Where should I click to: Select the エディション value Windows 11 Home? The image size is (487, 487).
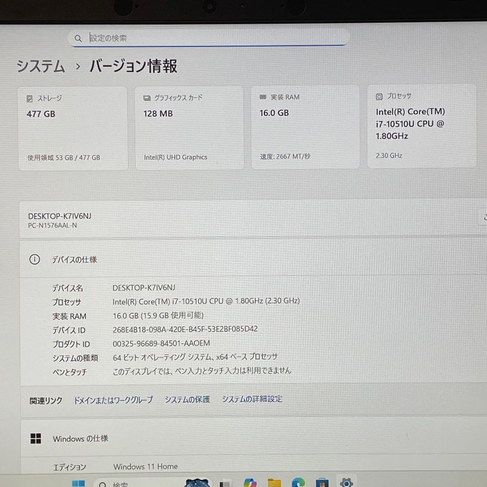[145, 467]
